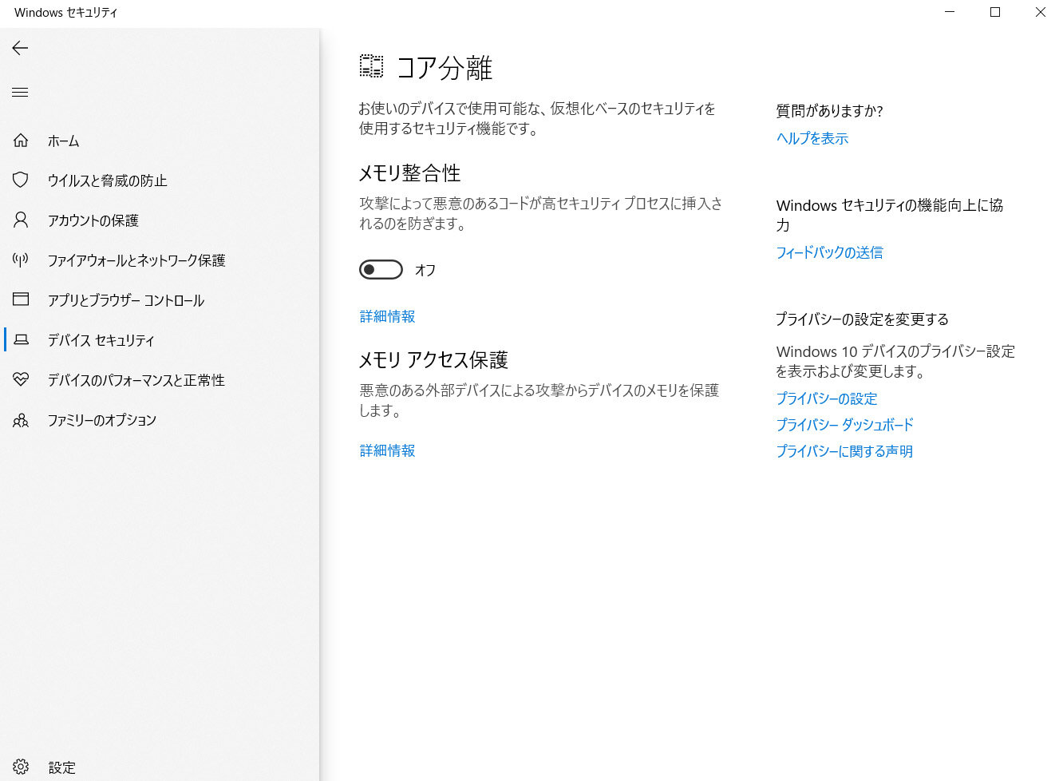Click the family options people icon
1063x781 pixels.
[x=21, y=420]
